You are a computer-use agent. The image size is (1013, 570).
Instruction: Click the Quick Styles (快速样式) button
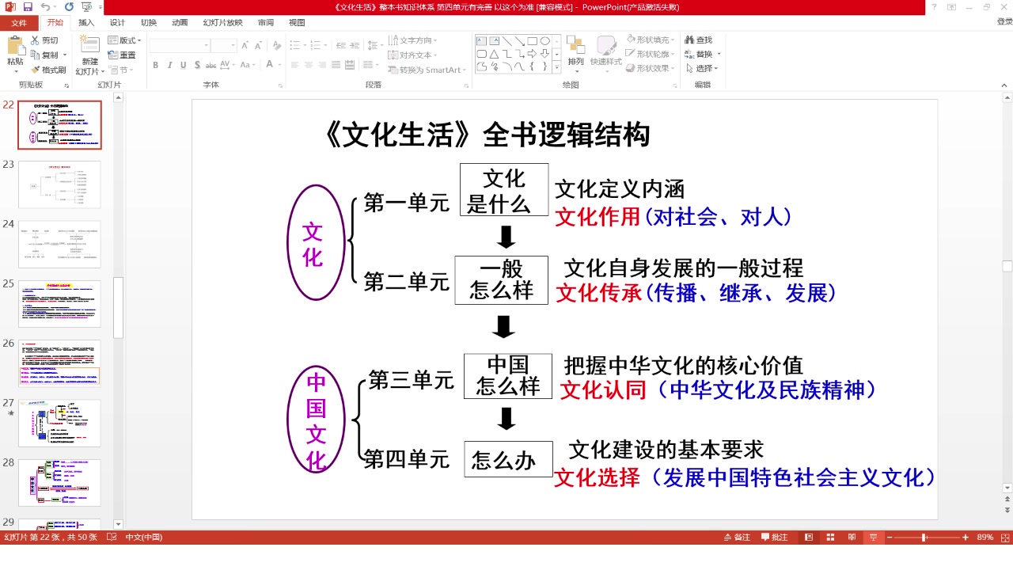click(605, 55)
